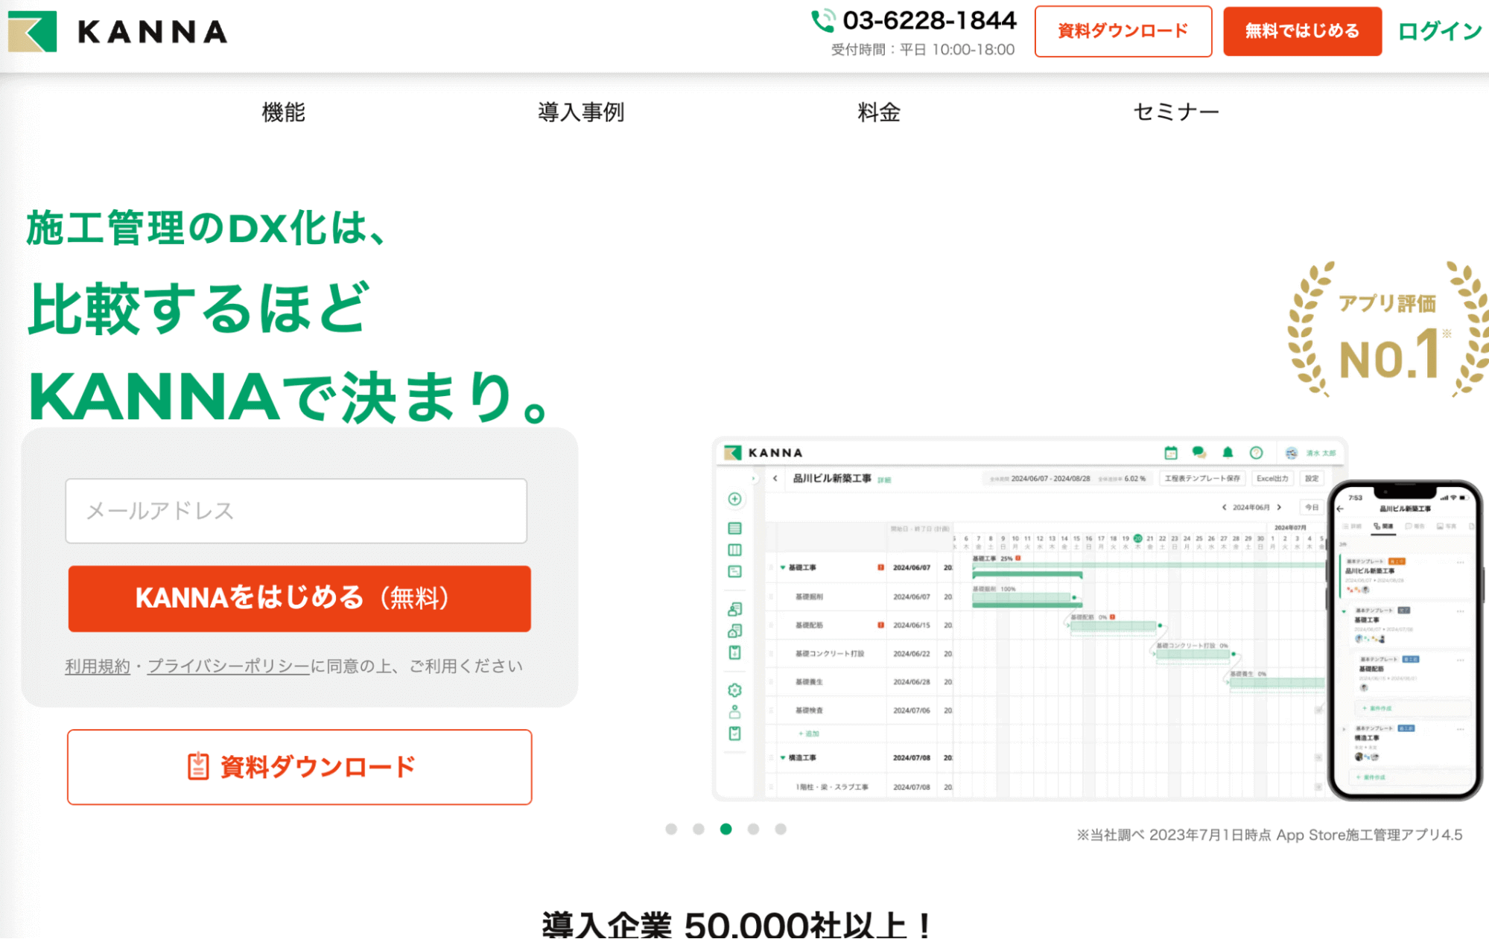
Task: Click アプリ評価 NO.1 laurel badge
Action: click(1388, 328)
